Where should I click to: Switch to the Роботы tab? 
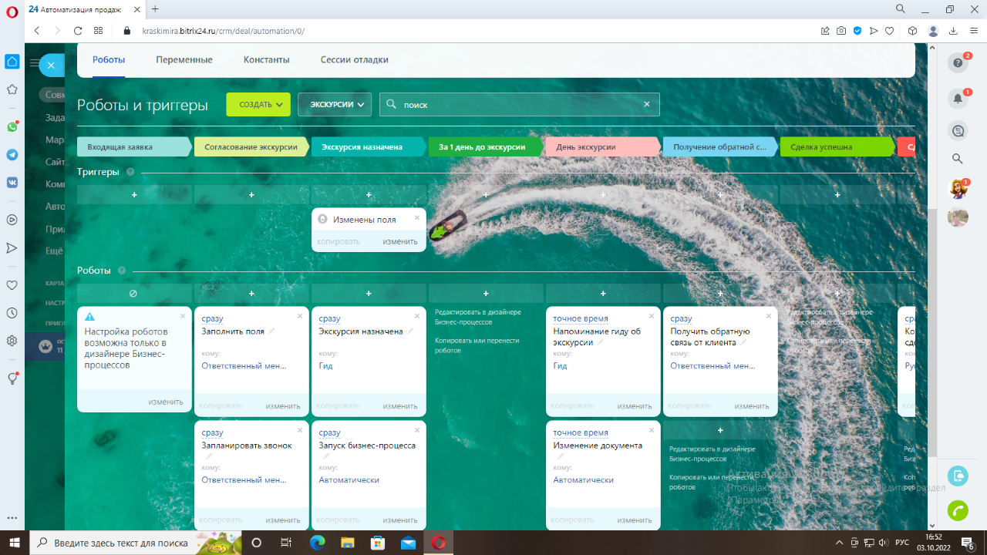(109, 59)
